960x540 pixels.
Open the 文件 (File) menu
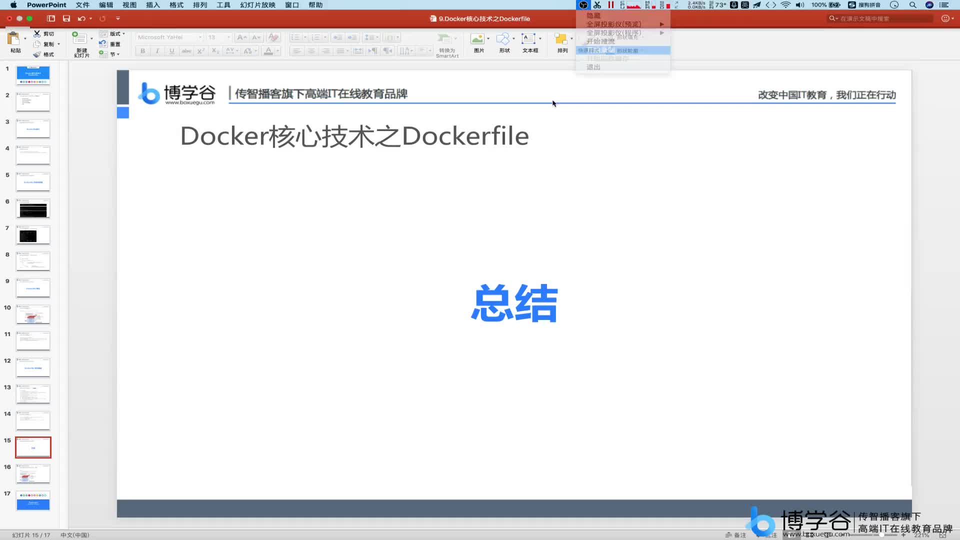click(82, 5)
